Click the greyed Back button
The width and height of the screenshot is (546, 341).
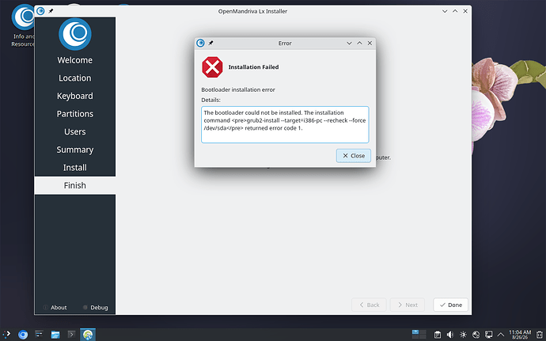pyautogui.click(x=369, y=305)
